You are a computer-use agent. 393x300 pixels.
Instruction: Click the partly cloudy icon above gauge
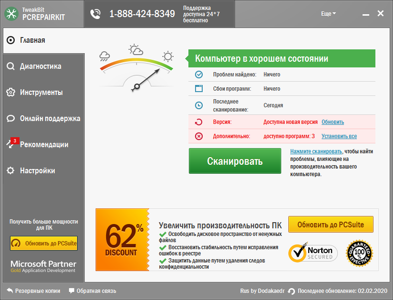coord(136,49)
